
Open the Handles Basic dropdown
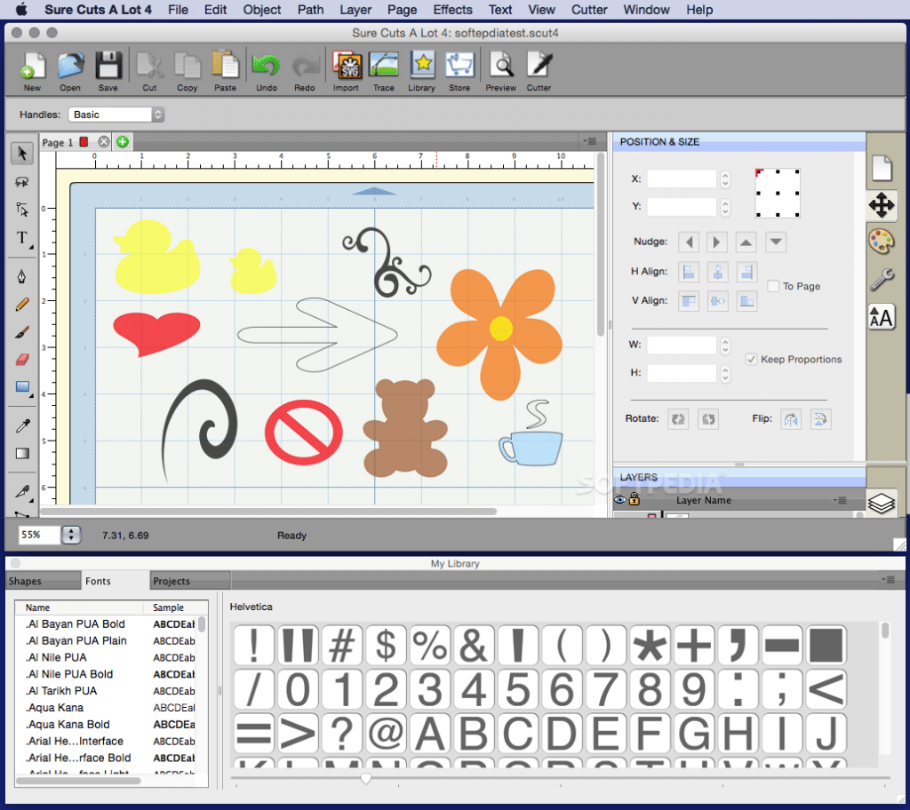[x=116, y=115]
